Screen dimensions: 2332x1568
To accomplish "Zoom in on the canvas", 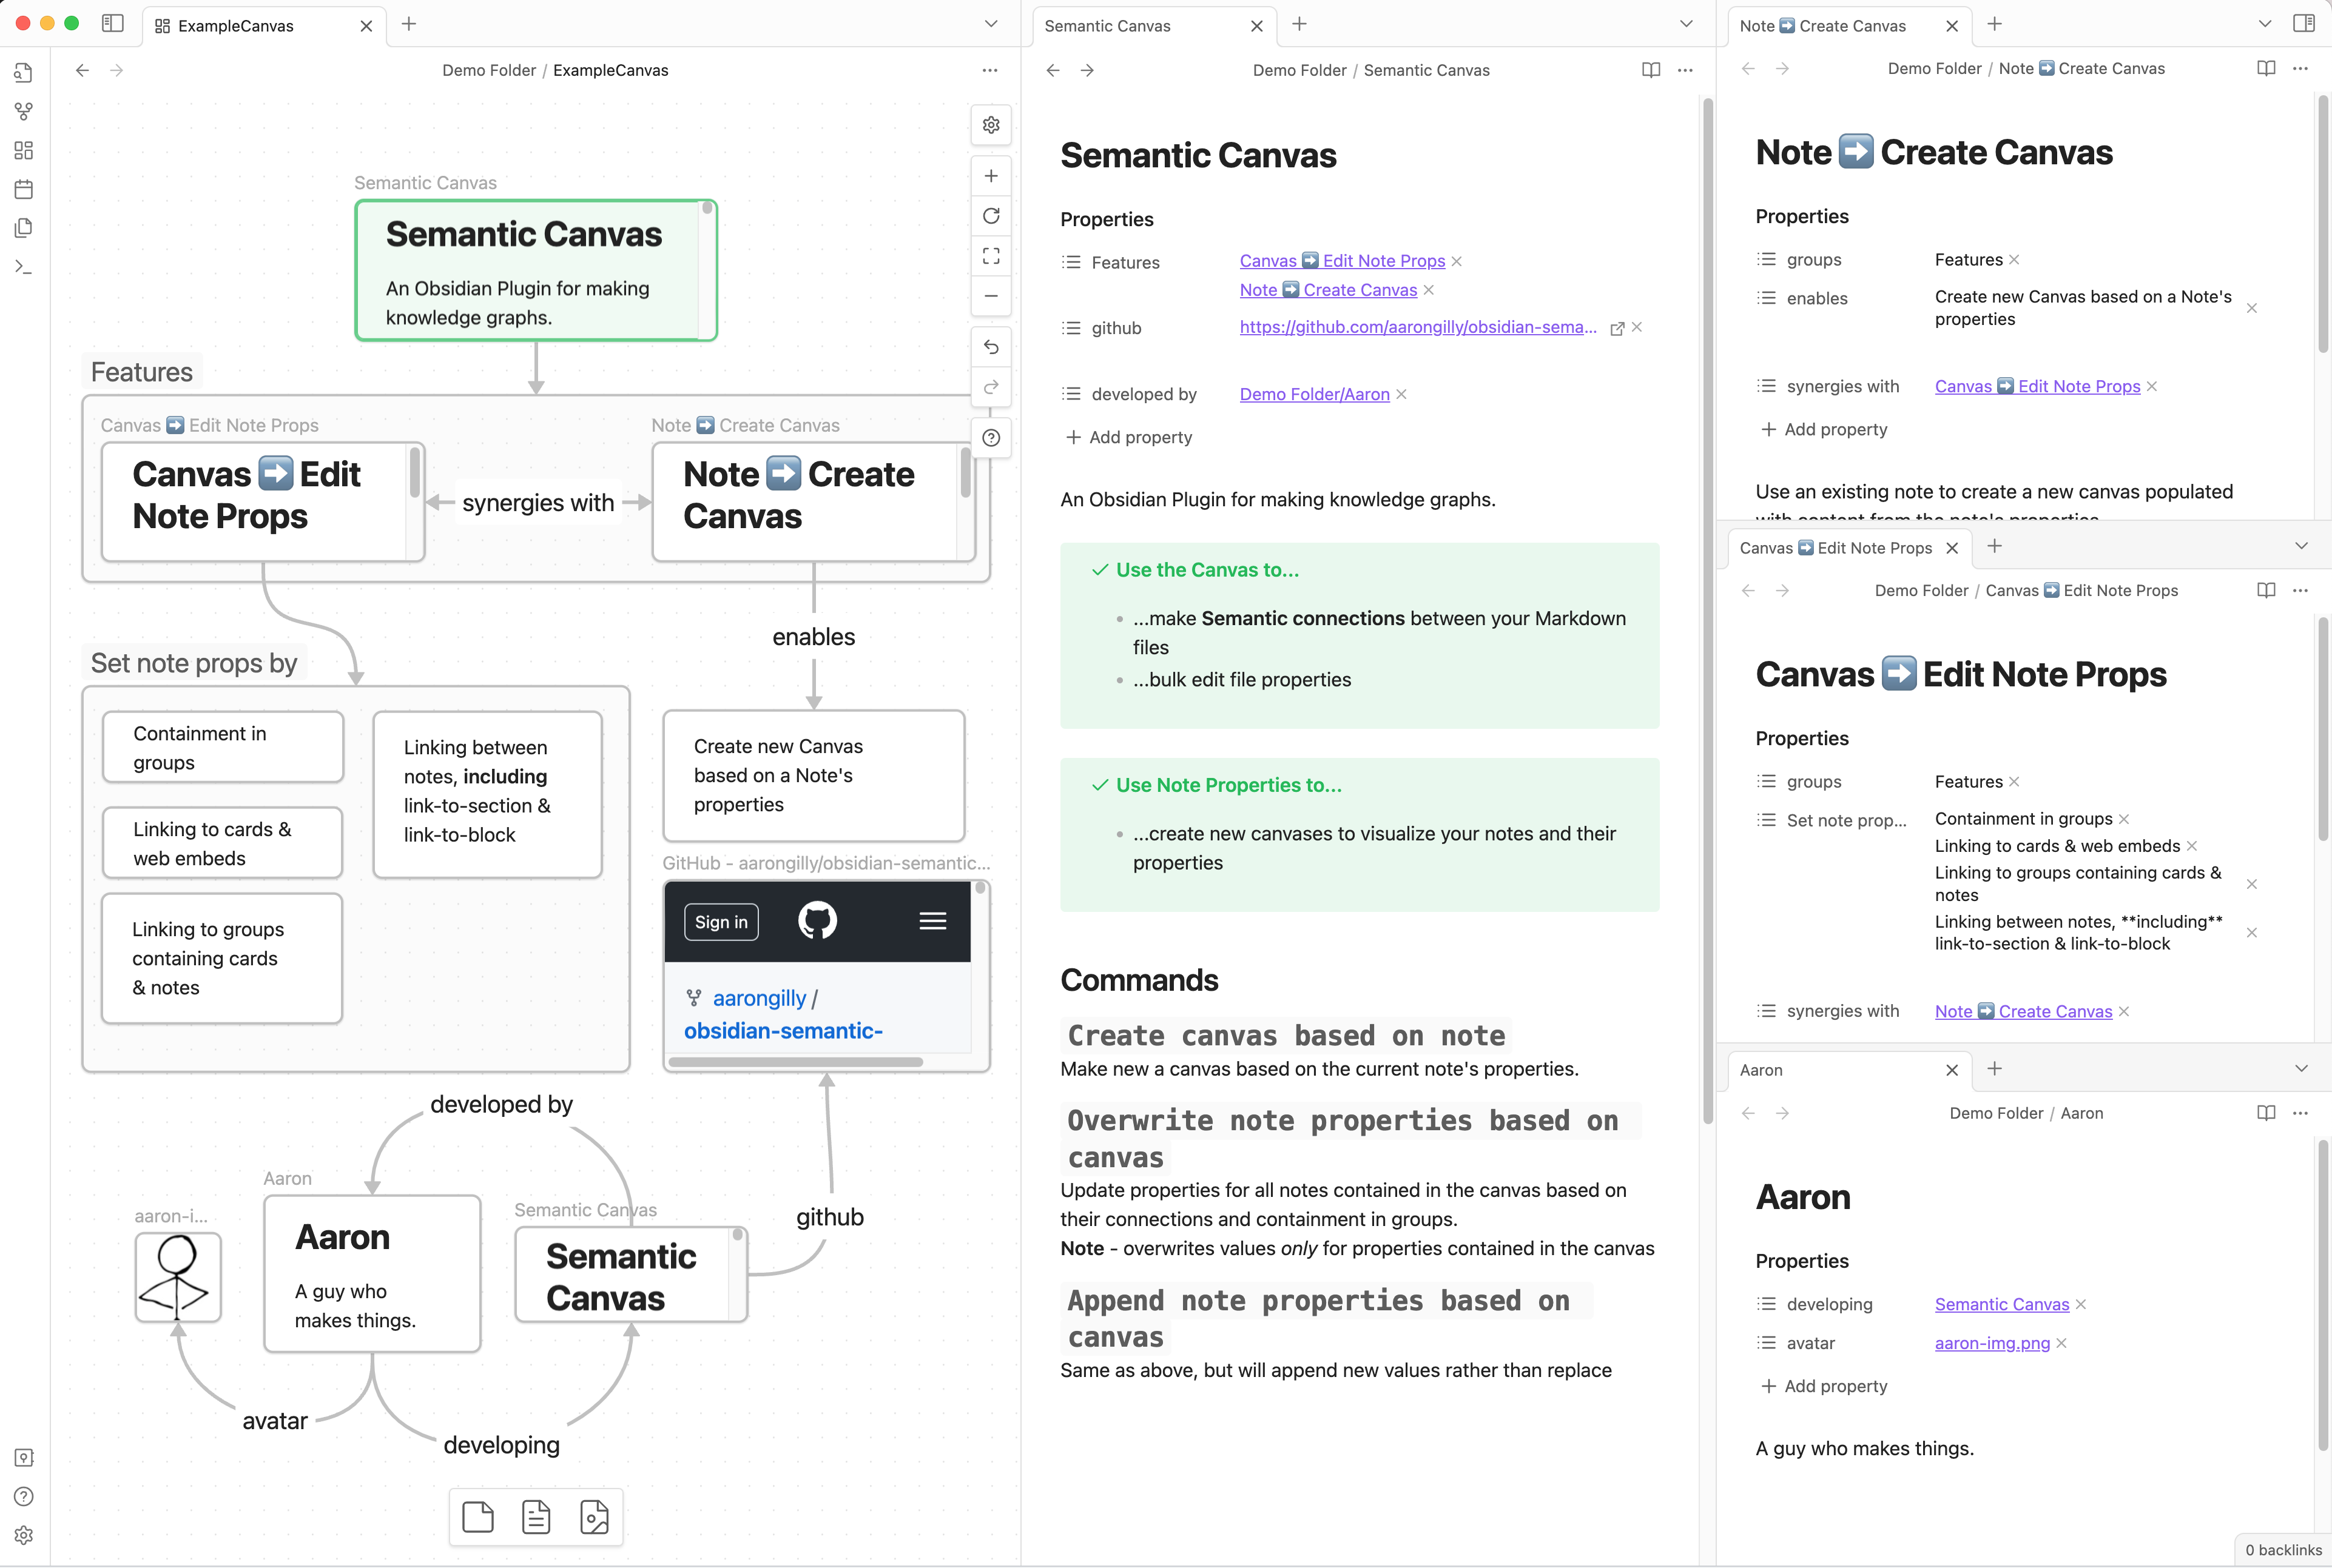I will pos(991,176).
